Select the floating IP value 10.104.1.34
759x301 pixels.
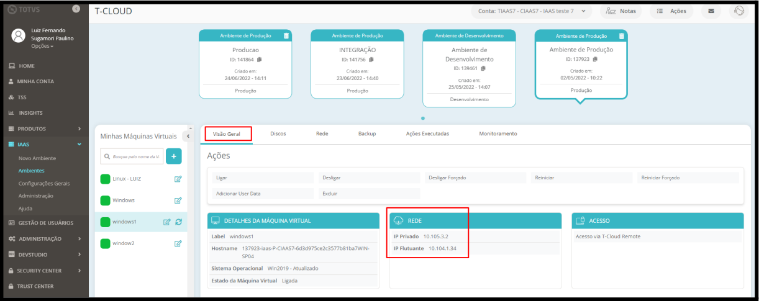click(x=442, y=248)
